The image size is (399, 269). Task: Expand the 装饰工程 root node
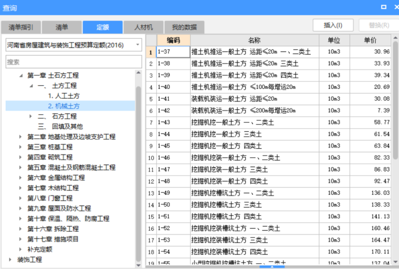click(11, 260)
